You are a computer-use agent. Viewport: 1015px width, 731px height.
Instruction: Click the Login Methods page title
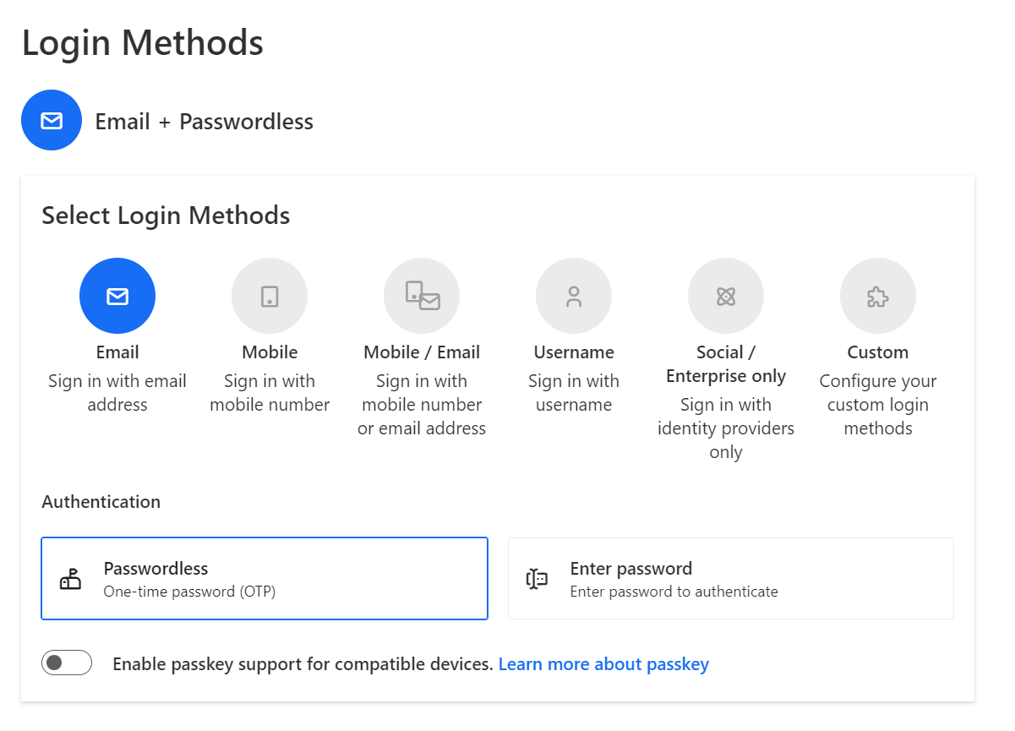click(143, 42)
